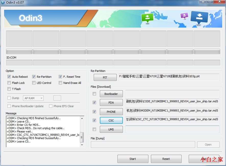Click the small field beside AP RAM

(x=57, y=98)
